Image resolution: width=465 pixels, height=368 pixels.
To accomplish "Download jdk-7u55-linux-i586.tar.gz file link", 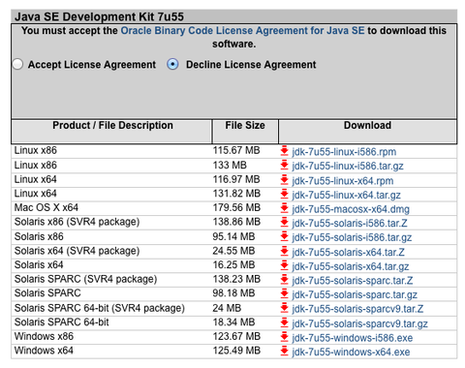I will (x=348, y=166).
